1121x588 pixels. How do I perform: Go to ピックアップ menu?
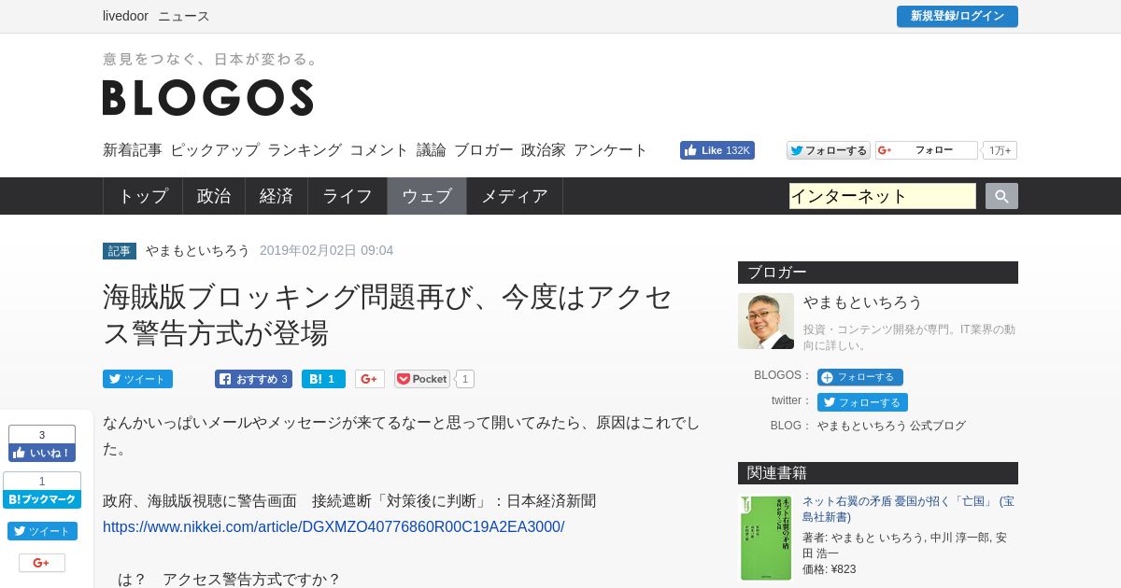[x=215, y=150]
